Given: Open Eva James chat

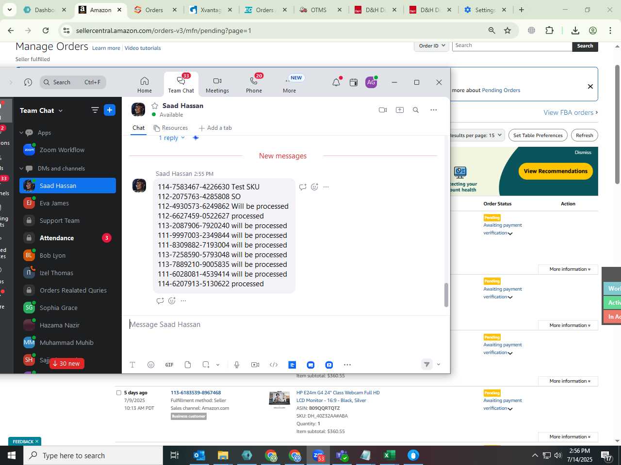Looking at the screenshot, I should click(x=67, y=203).
